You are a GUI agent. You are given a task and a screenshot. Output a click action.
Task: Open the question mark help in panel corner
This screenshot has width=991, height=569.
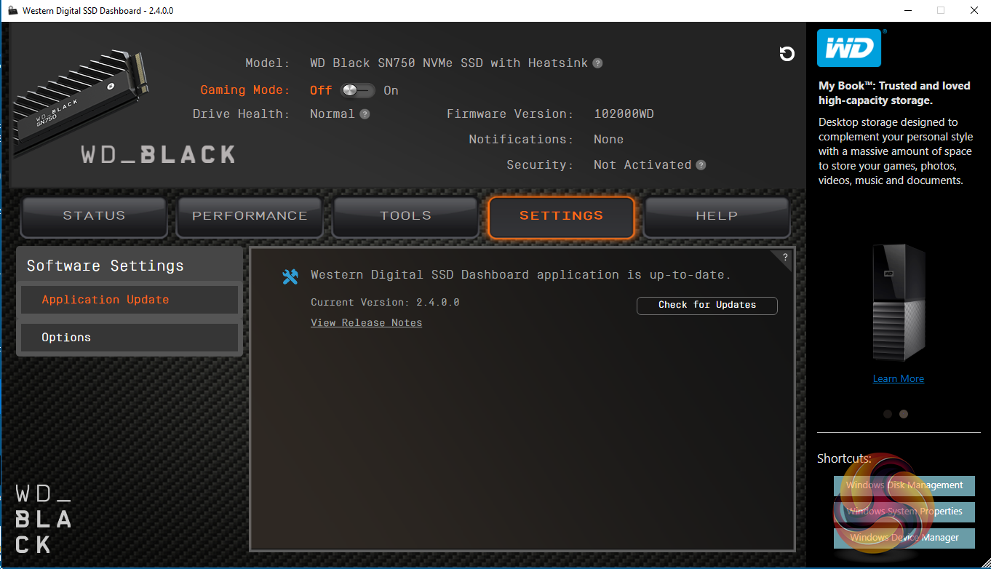(x=785, y=257)
